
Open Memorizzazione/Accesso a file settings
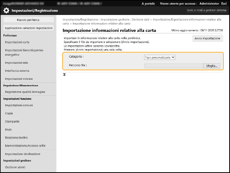click(x=25, y=146)
